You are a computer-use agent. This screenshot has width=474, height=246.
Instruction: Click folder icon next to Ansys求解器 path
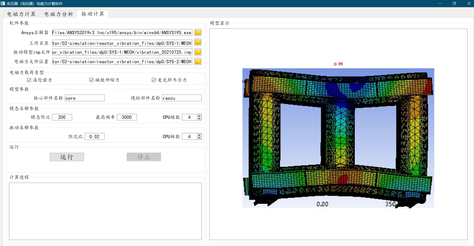(198, 32)
